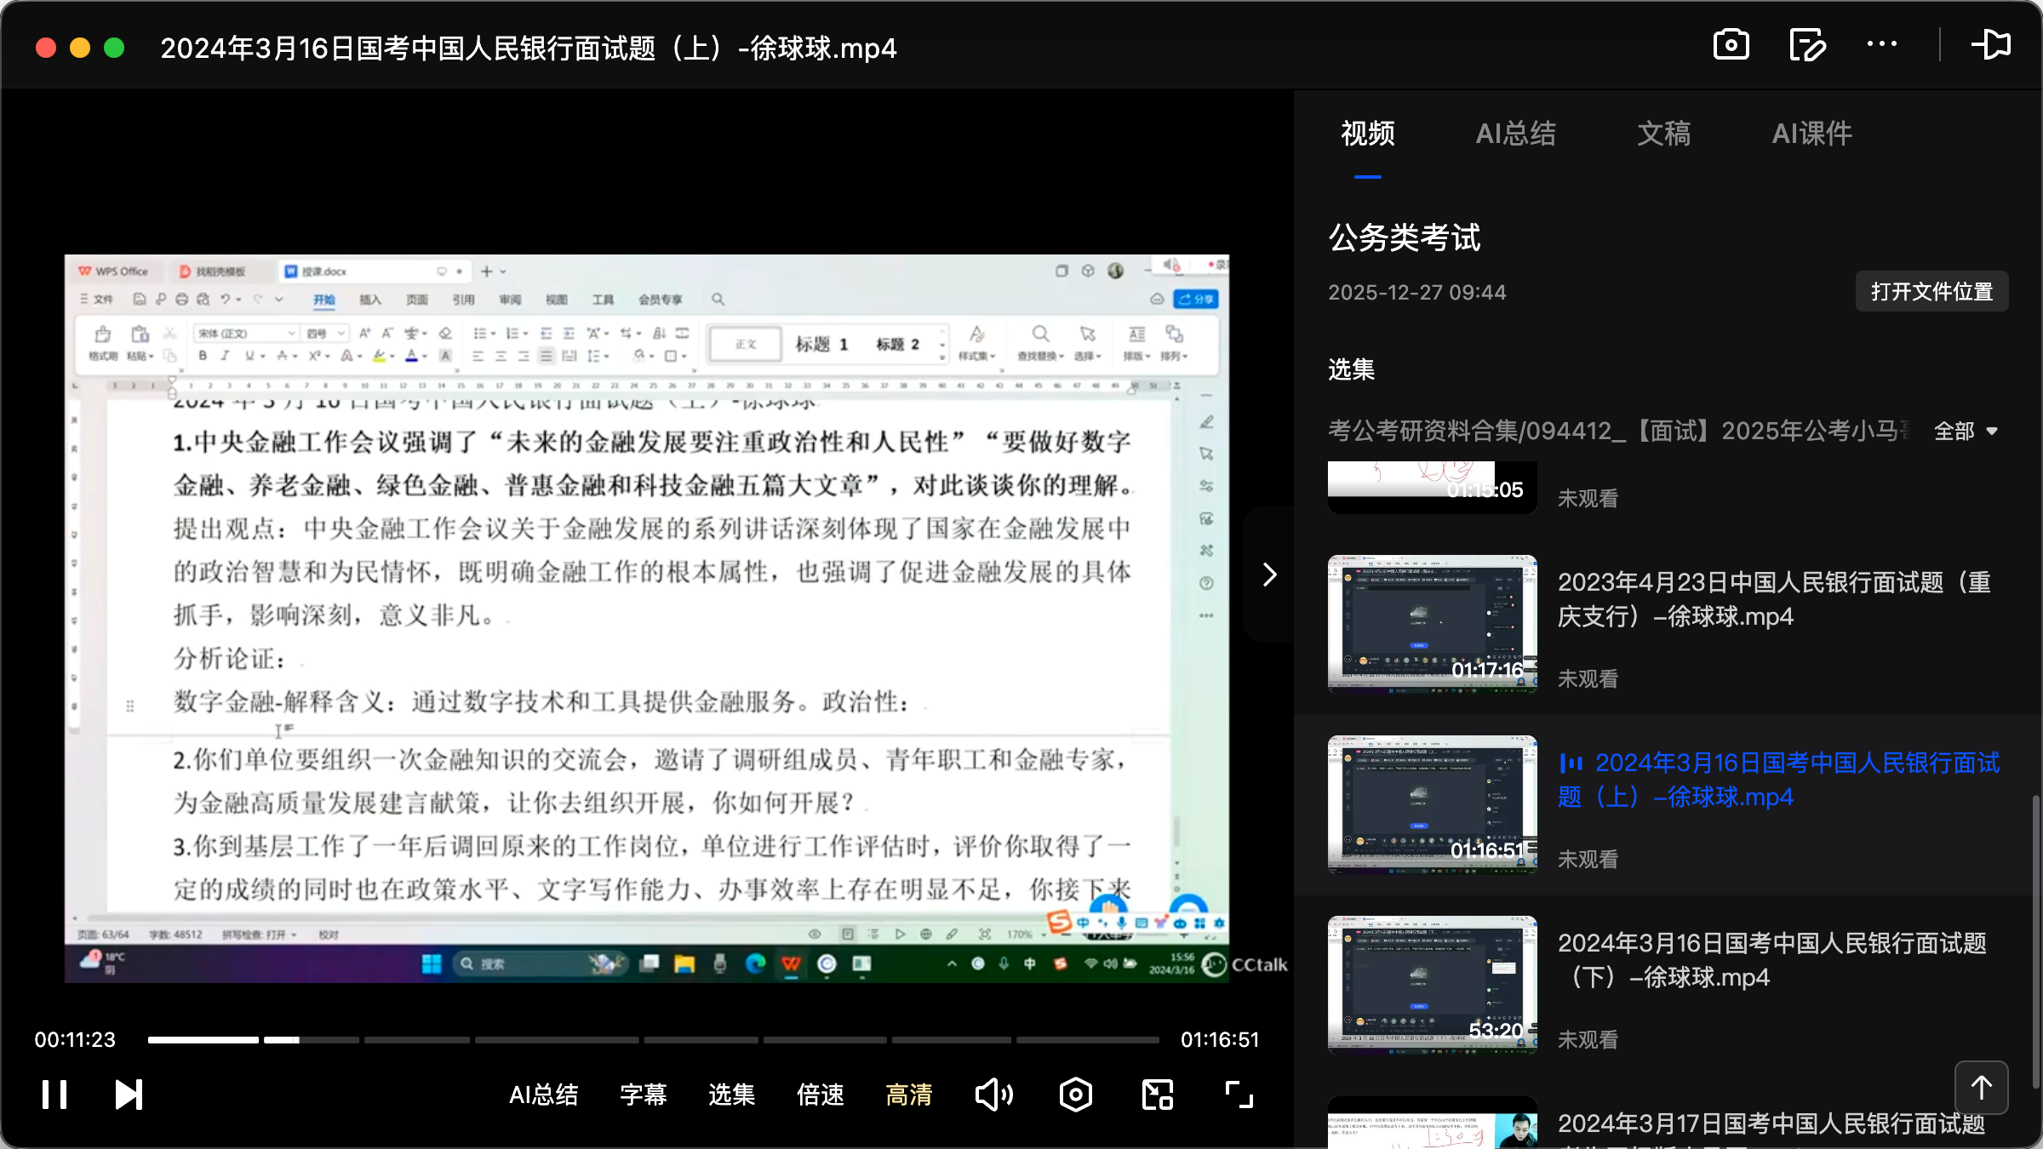Open the 倍速 playback speed options
Screen dimensions: 2043x1149
point(820,1094)
